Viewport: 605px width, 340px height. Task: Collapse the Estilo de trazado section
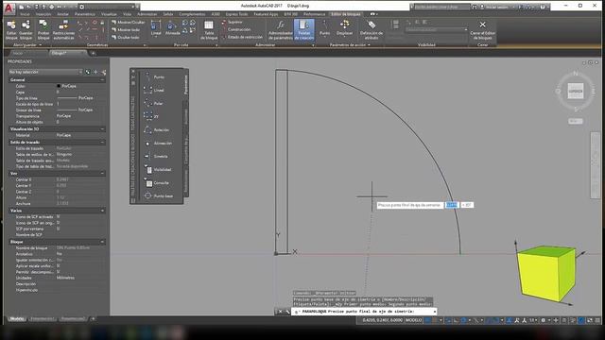tap(102, 143)
